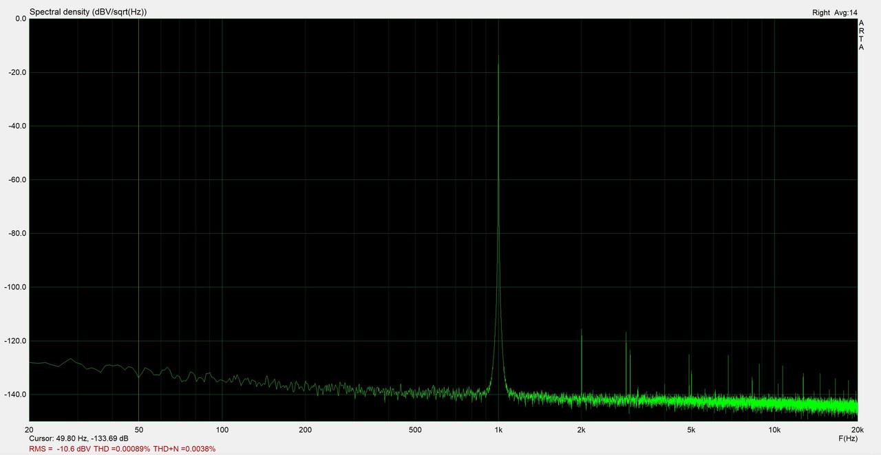
Task: Click the 1 kHz fundamental peak tip
Action: (x=498, y=57)
